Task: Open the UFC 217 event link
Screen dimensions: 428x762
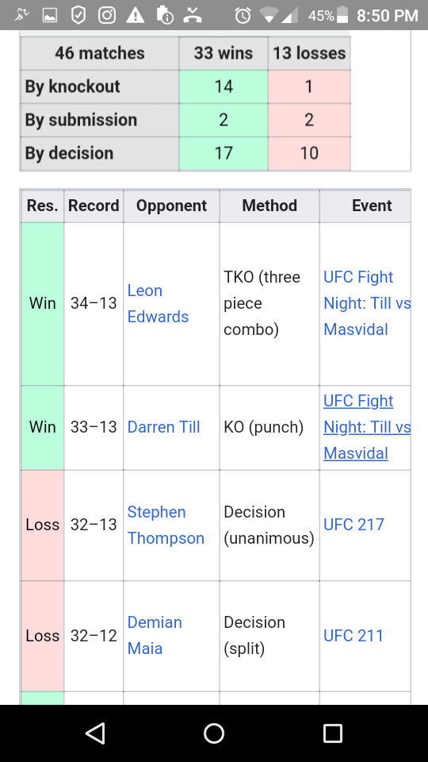Action: coord(353,525)
